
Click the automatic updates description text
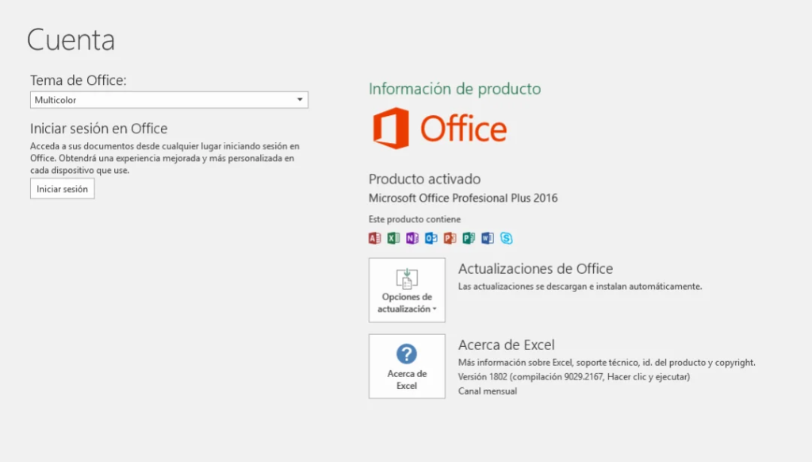580,287
